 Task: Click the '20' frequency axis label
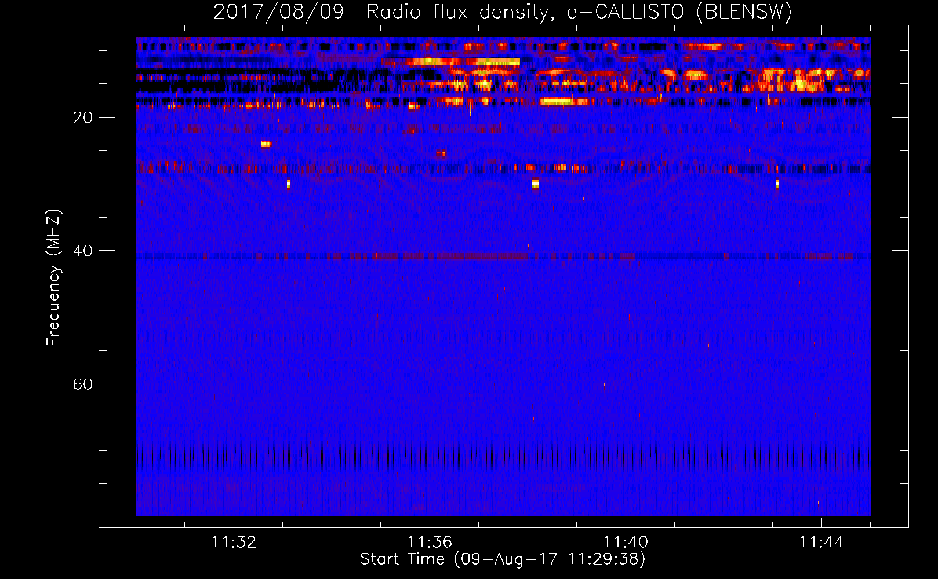click(x=82, y=118)
